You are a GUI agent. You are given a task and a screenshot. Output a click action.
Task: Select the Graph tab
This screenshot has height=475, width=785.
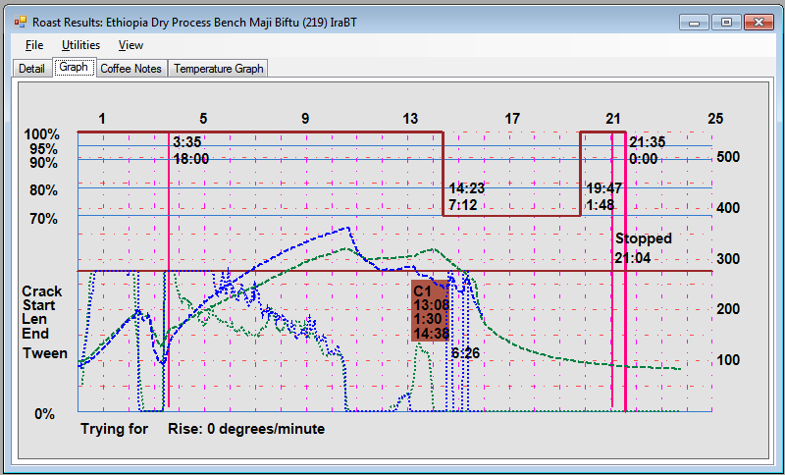(74, 68)
